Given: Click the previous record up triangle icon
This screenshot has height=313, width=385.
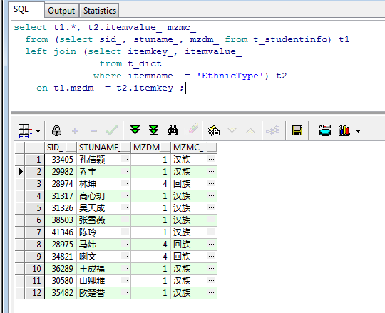Looking at the screenshot, I should pos(250,130).
